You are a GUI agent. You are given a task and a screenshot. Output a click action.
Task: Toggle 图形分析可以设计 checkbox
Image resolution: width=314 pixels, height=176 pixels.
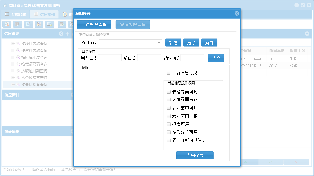pyautogui.click(x=169, y=140)
